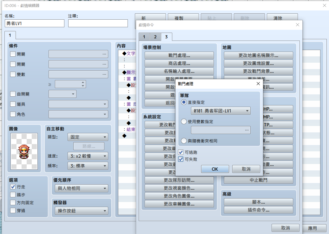This screenshot has width=329, height=234.
Task: Open the 類型 dropdown showing 固定
Action: pyautogui.click(x=88, y=137)
